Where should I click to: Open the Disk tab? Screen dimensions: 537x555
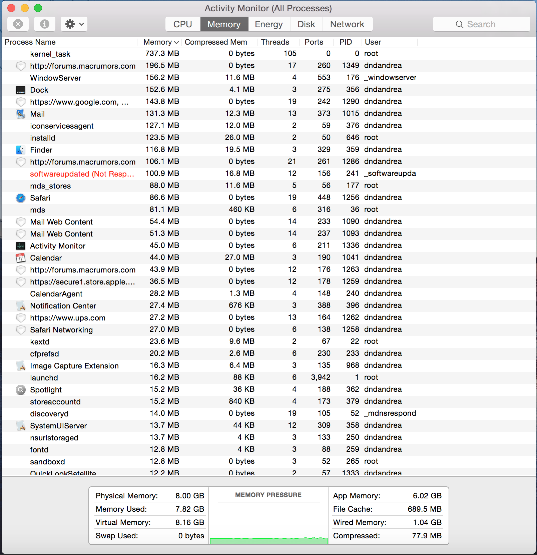(x=307, y=24)
